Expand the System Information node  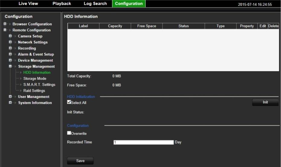coord(10,103)
